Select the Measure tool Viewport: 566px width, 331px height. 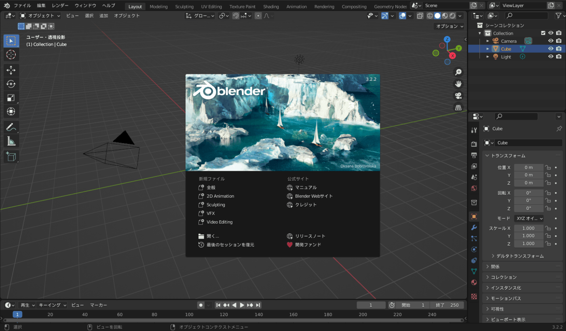[11, 141]
